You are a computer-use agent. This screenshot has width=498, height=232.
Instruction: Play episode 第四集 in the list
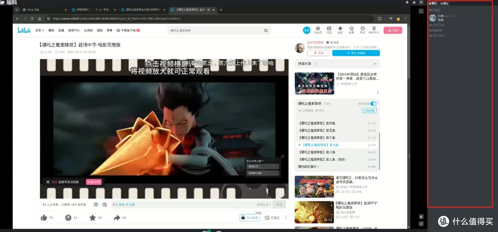coord(338,123)
